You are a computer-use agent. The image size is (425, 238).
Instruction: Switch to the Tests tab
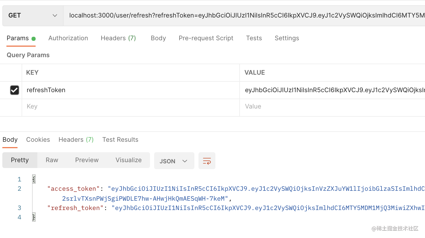tap(254, 38)
